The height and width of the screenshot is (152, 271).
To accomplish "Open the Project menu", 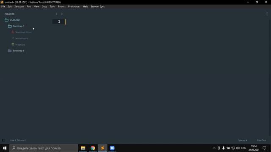I will [62, 7].
